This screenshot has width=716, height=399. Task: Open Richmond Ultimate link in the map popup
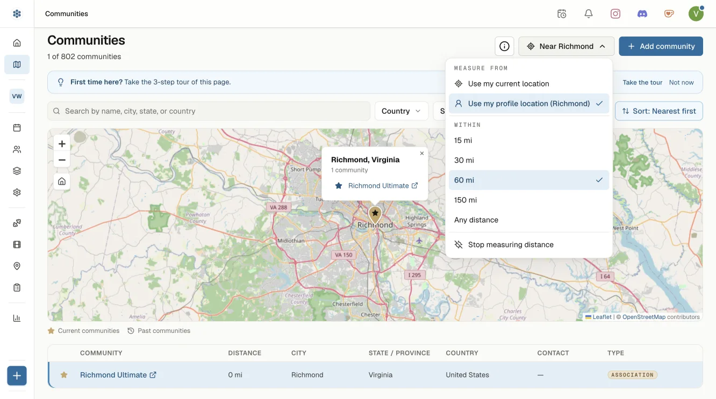click(x=383, y=186)
